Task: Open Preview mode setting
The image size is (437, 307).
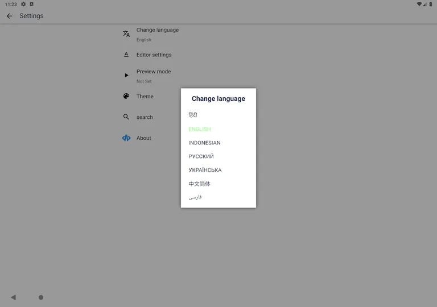Action: [x=218, y=76]
